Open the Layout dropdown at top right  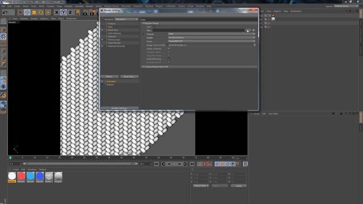coord(346,6)
